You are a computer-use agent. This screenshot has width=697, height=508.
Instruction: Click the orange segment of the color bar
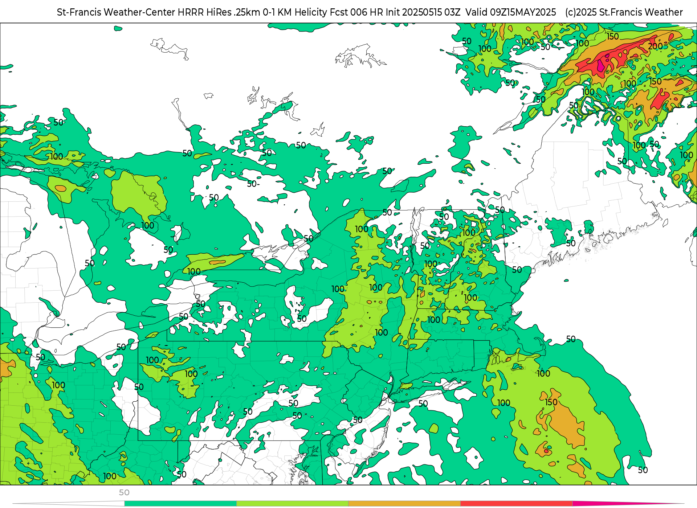point(404,504)
